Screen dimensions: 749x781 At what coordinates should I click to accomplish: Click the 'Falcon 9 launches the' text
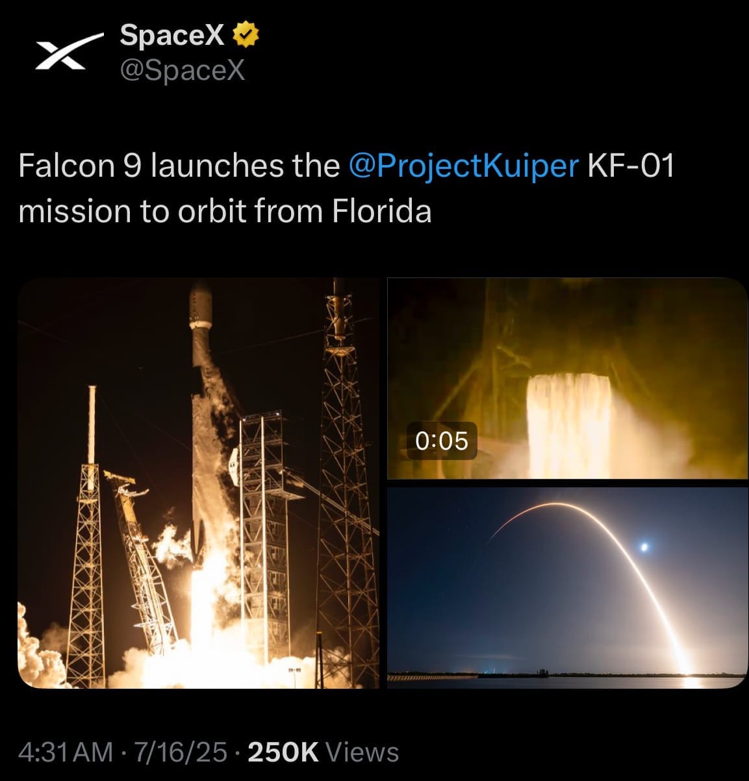(179, 166)
